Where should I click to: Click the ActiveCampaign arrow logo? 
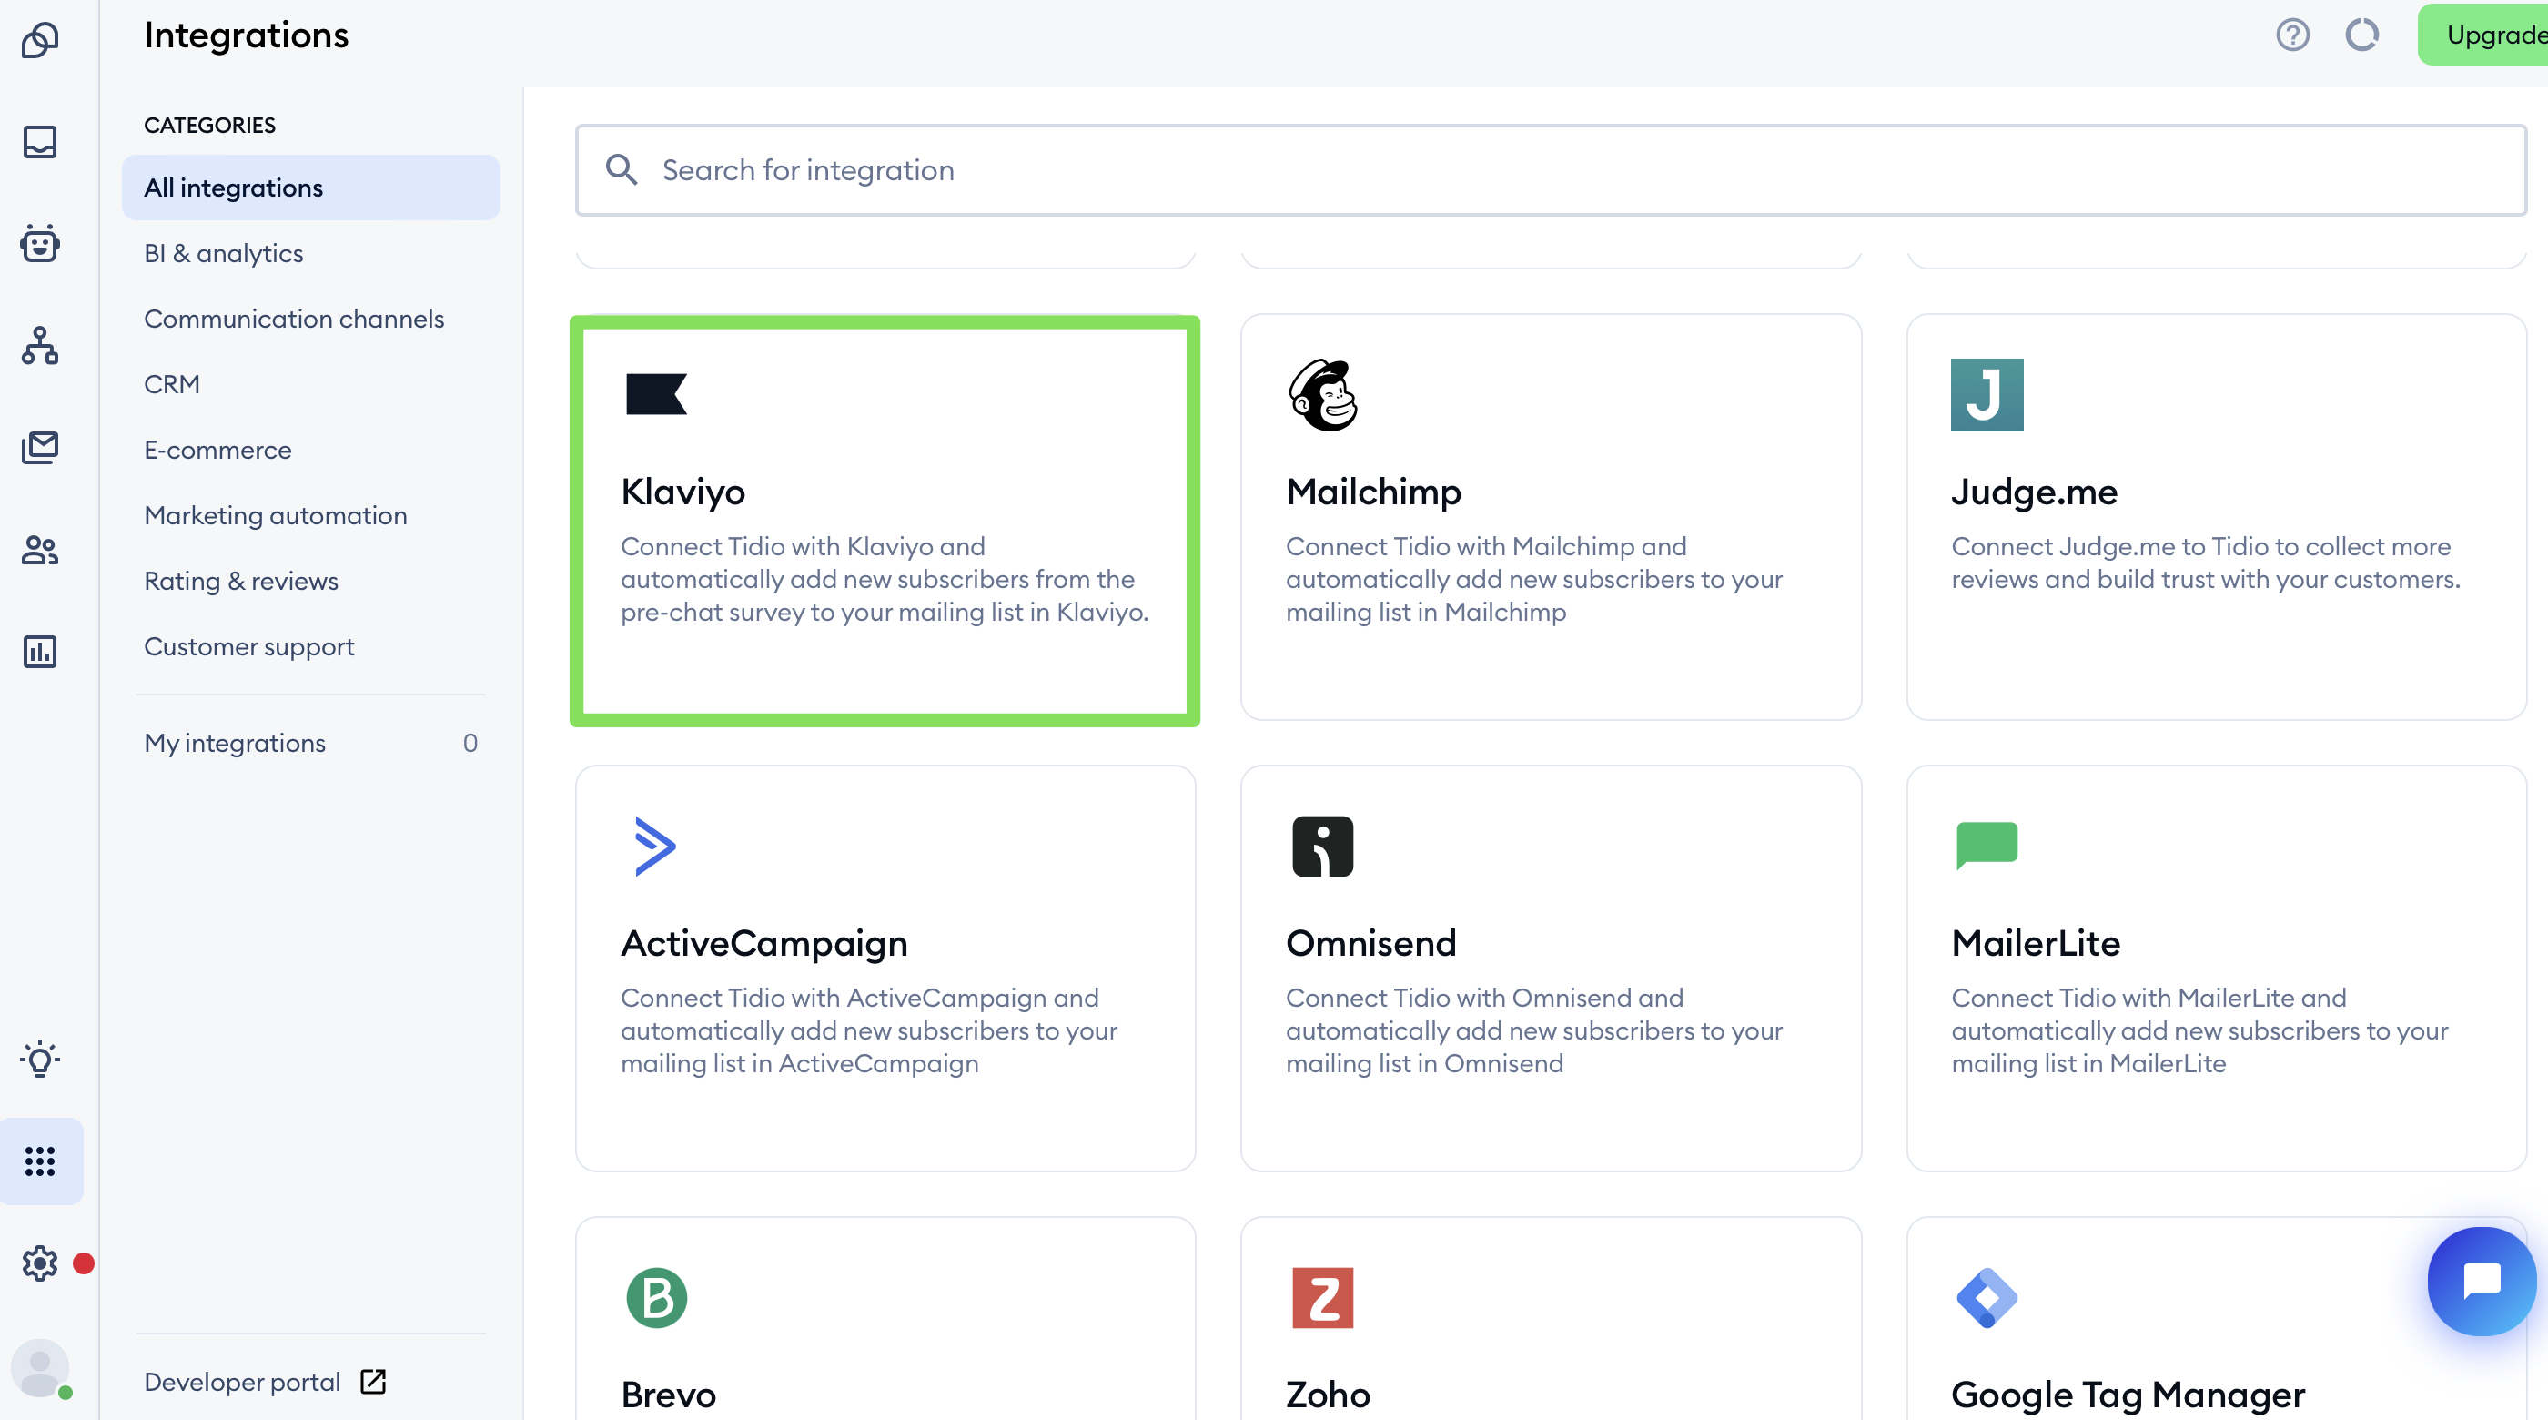click(x=655, y=846)
